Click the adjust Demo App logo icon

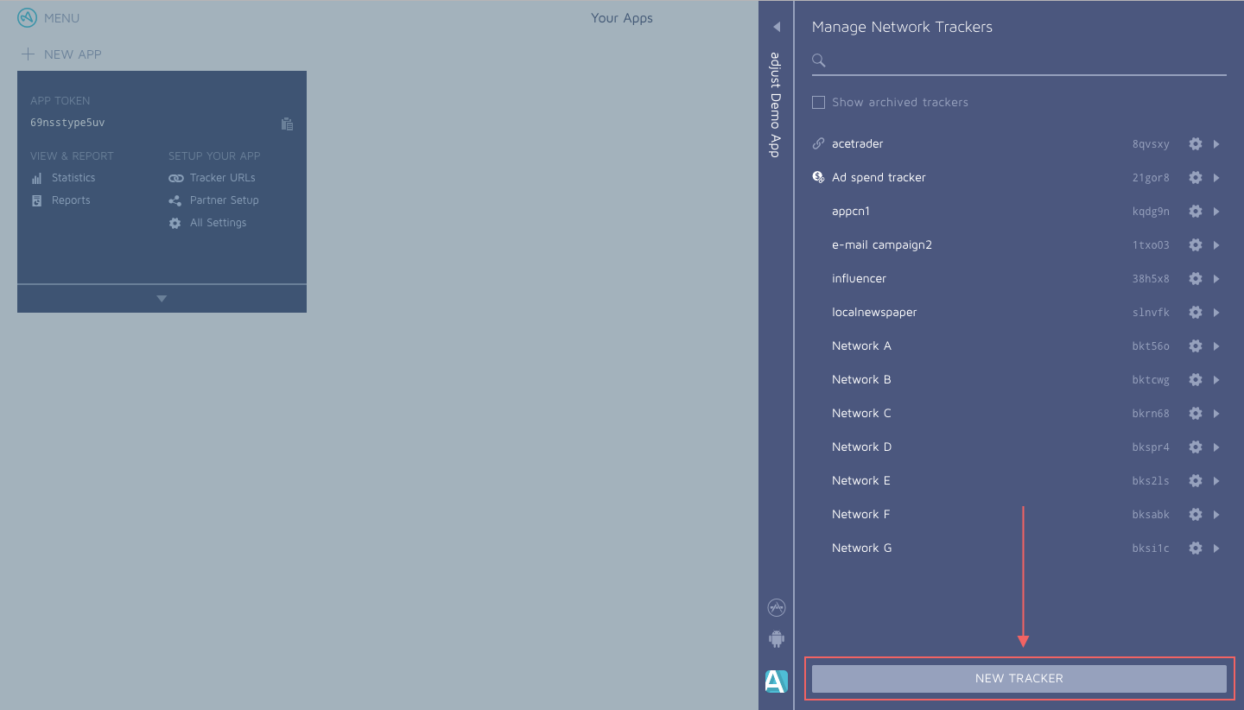(776, 681)
